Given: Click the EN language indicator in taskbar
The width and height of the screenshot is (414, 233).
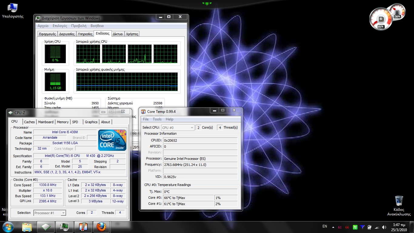Looking at the screenshot, I should click(325, 226).
